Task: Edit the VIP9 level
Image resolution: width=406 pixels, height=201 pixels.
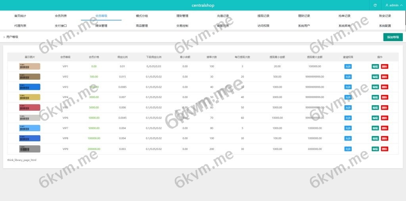Action: point(375,149)
